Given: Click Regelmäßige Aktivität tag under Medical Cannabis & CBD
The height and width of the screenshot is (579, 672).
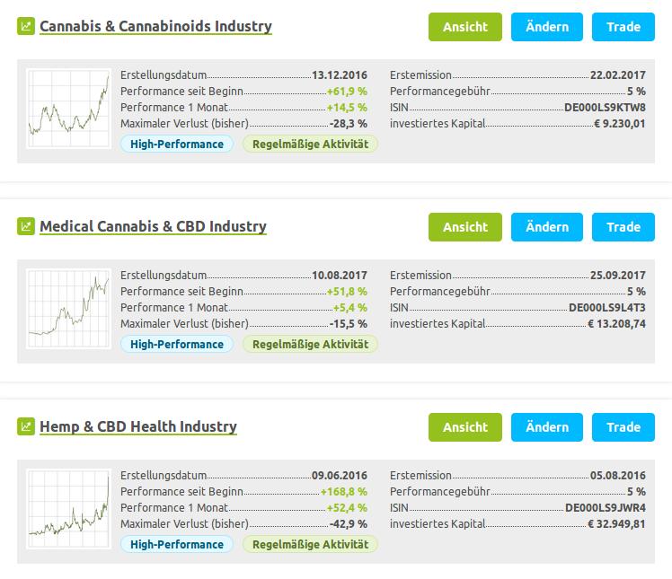Looking at the screenshot, I should [x=311, y=344].
